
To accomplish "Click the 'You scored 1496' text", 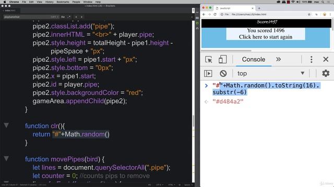I will click(x=266, y=30).
